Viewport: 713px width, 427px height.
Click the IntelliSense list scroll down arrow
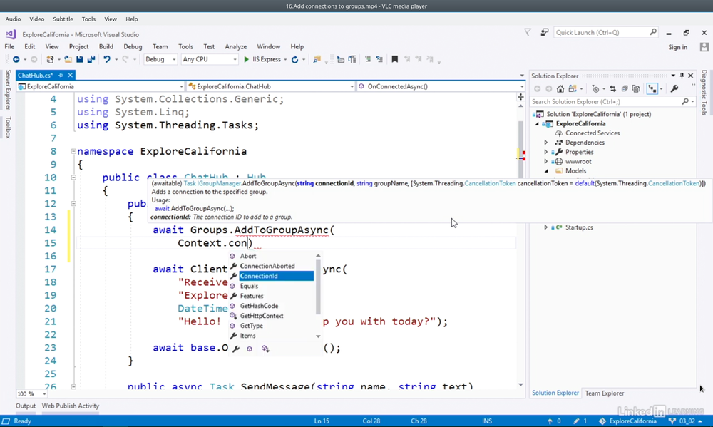318,336
